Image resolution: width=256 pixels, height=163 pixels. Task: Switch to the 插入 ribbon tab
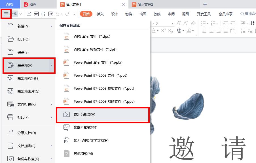click(100, 14)
